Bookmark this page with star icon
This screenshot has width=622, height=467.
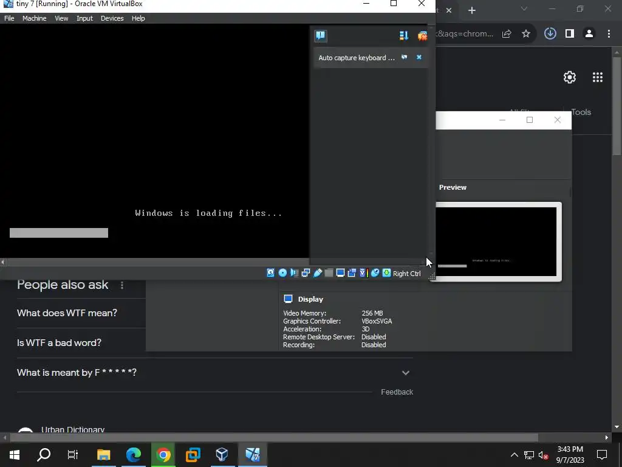[526, 34]
